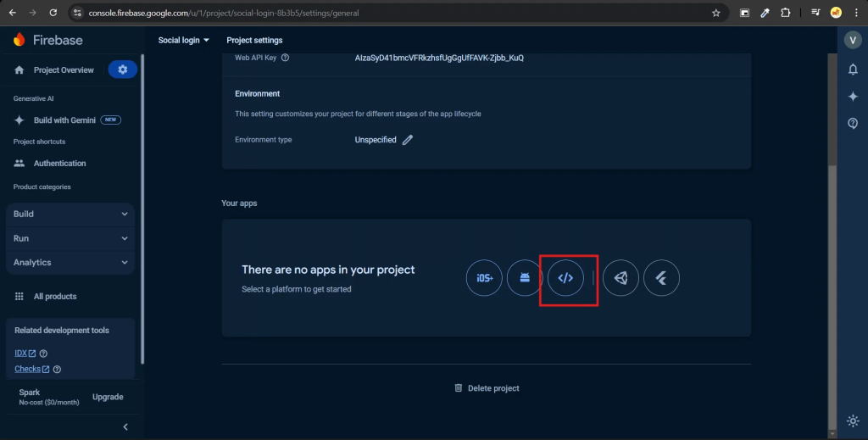Click the Web app platform icon
The height and width of the screenshot is (440, 868).
(x=565, y=278)
